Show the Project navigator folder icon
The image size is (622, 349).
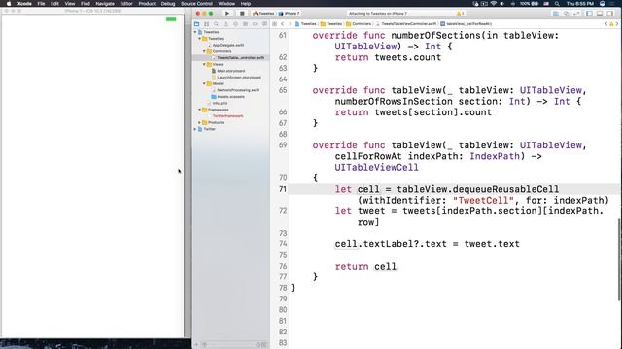196,24
